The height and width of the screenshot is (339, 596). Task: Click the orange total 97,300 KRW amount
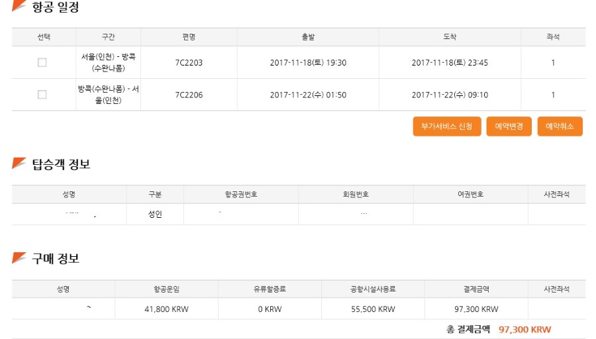point(524,330)
